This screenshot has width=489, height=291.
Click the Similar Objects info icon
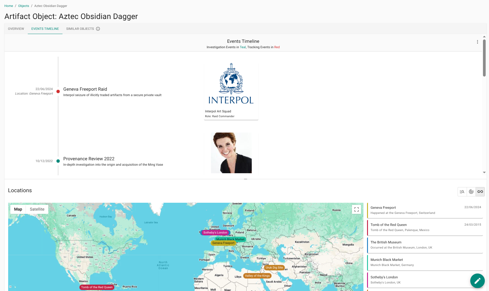(98, 29)
